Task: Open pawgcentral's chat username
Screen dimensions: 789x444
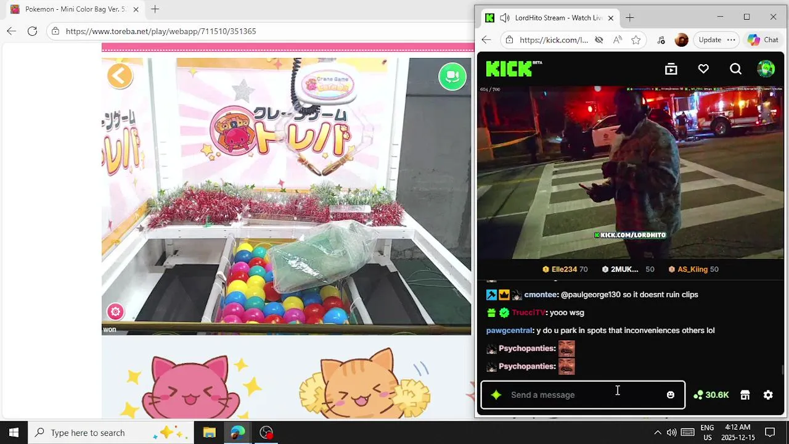Action: pyautogui.click(x=509, y=331)
